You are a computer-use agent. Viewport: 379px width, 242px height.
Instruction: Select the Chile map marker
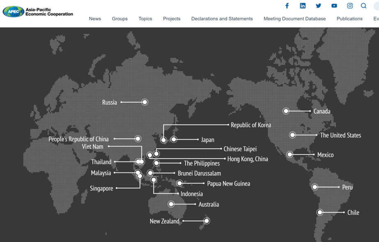pyautogui.click(x=320, y=212)
